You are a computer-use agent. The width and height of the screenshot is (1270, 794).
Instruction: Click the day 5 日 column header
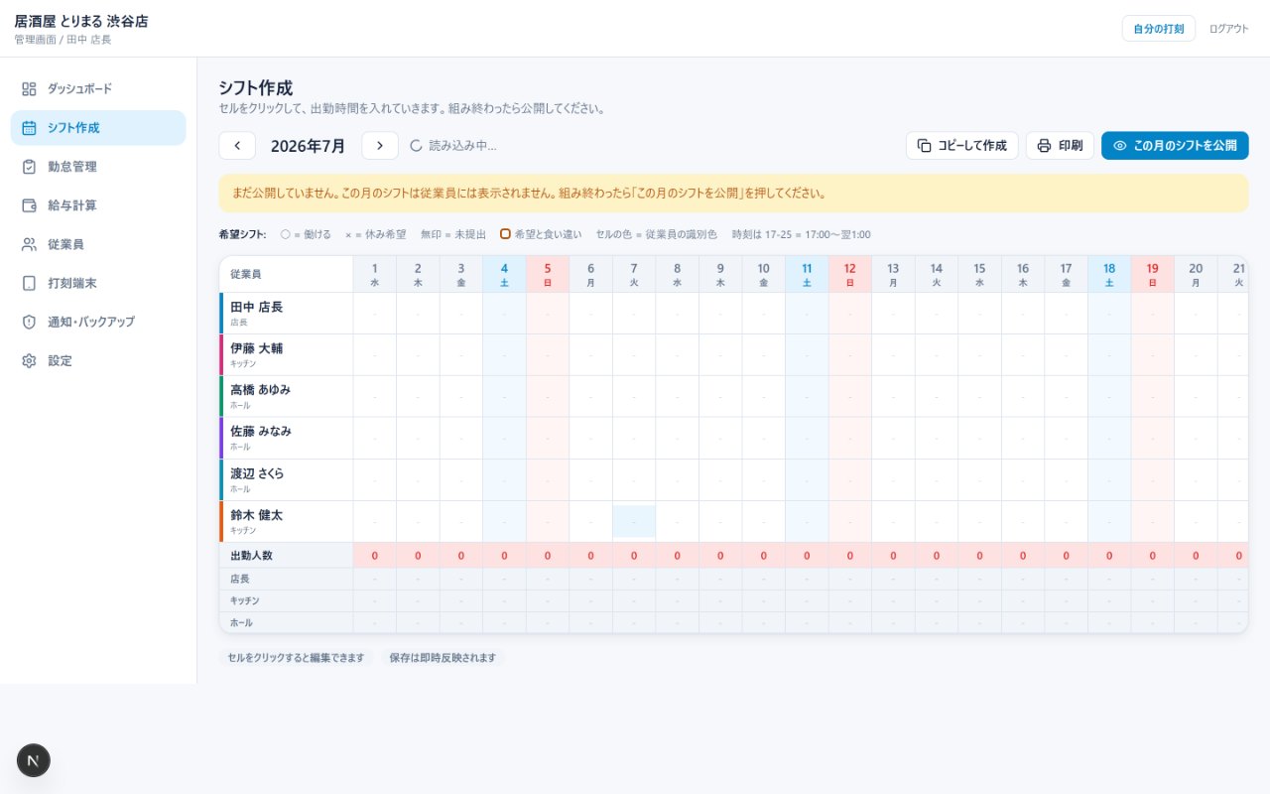[x=548, y=274]
